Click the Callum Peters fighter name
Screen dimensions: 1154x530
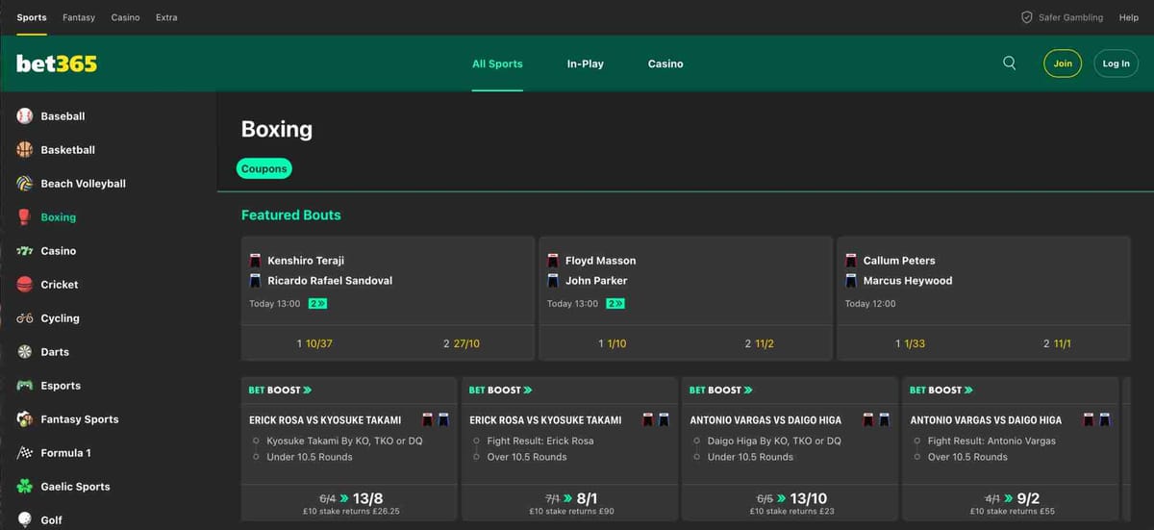(x=899, y=261)
